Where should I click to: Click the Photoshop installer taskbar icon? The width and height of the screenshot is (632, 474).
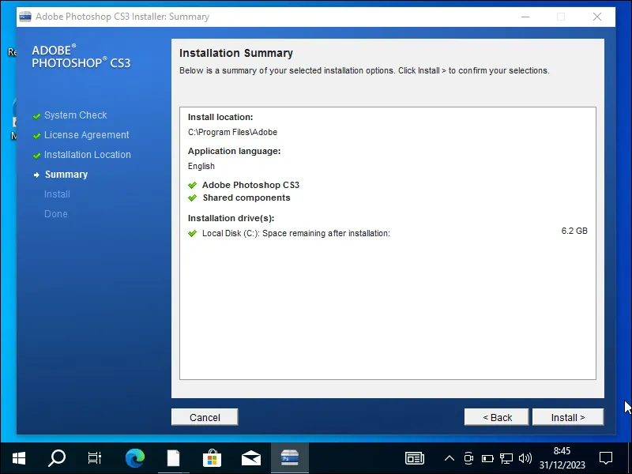[x=289, y=457]
